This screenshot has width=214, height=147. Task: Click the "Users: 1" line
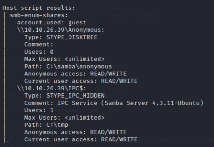[39, 110]
